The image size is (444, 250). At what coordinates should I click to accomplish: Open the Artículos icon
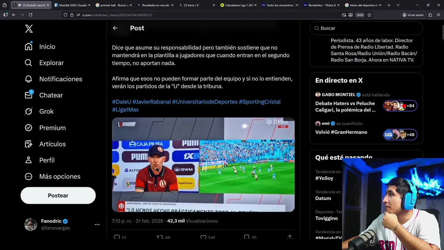pos(28,144)
